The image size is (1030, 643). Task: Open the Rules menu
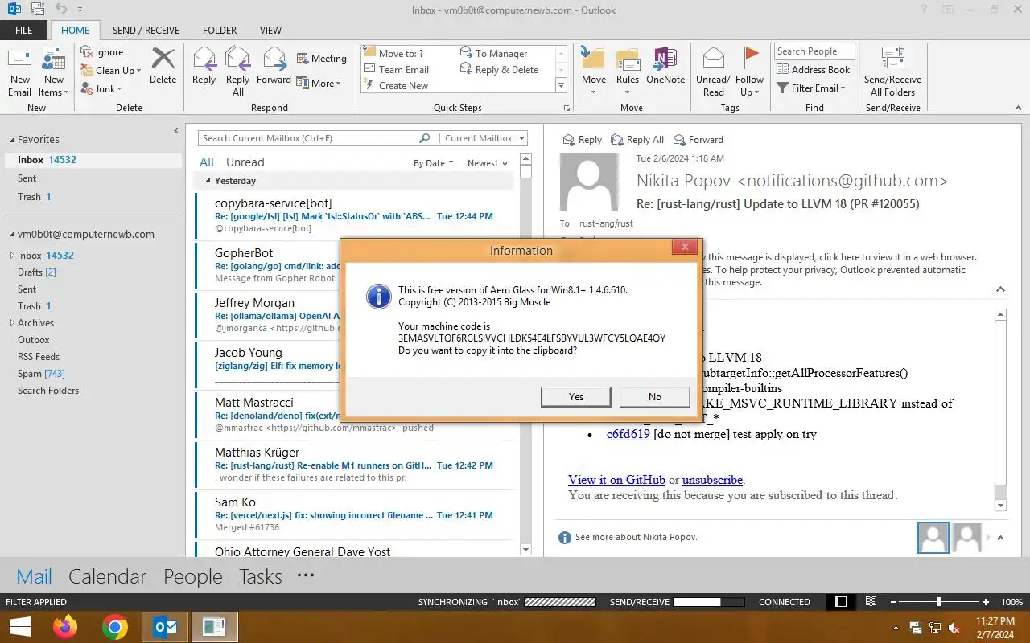click(x=628, y=72)
